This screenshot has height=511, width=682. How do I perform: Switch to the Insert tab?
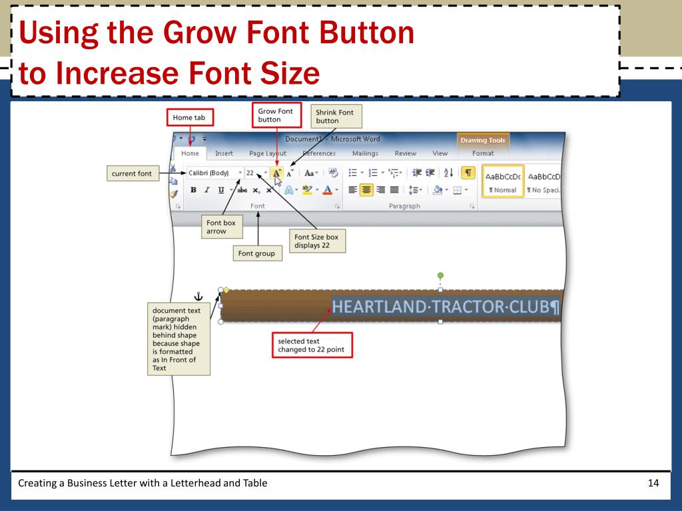tap(224, 154)
